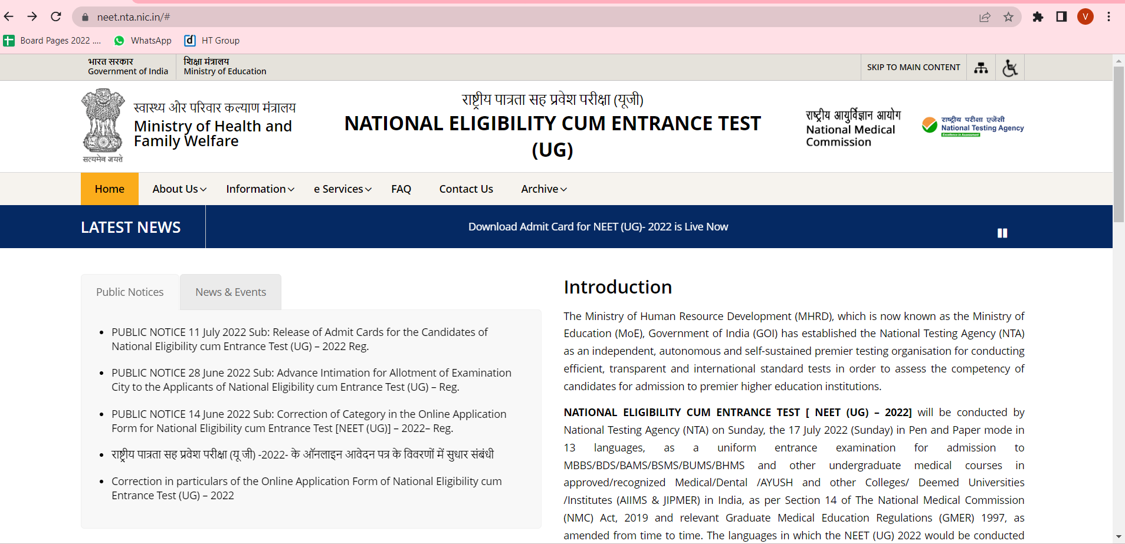This screenshot has width=1125, height=544.
Task: Open Contact Us menu item
Action: point(466,189)
